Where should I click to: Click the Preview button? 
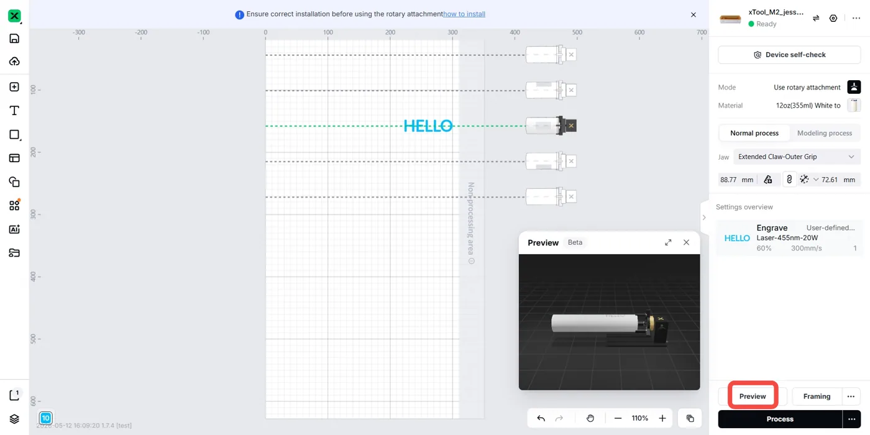click(x=753, y=396)
